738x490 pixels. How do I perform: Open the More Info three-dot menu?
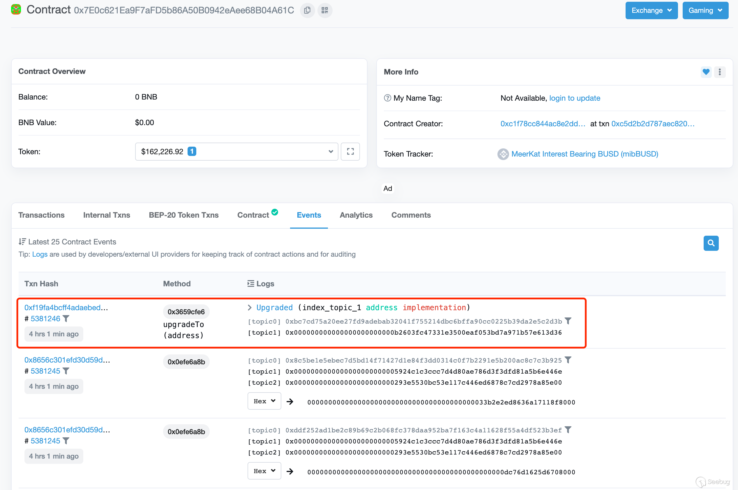(x=720, y=72)
